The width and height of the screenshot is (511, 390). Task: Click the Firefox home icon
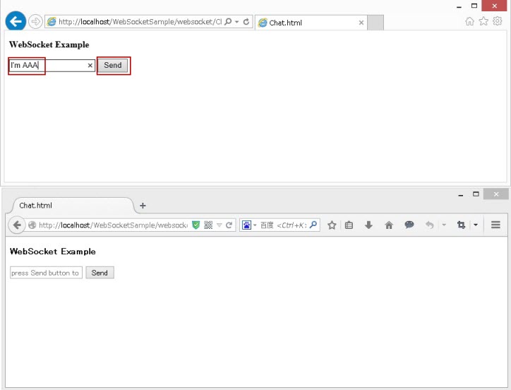[x=389, y=225]
